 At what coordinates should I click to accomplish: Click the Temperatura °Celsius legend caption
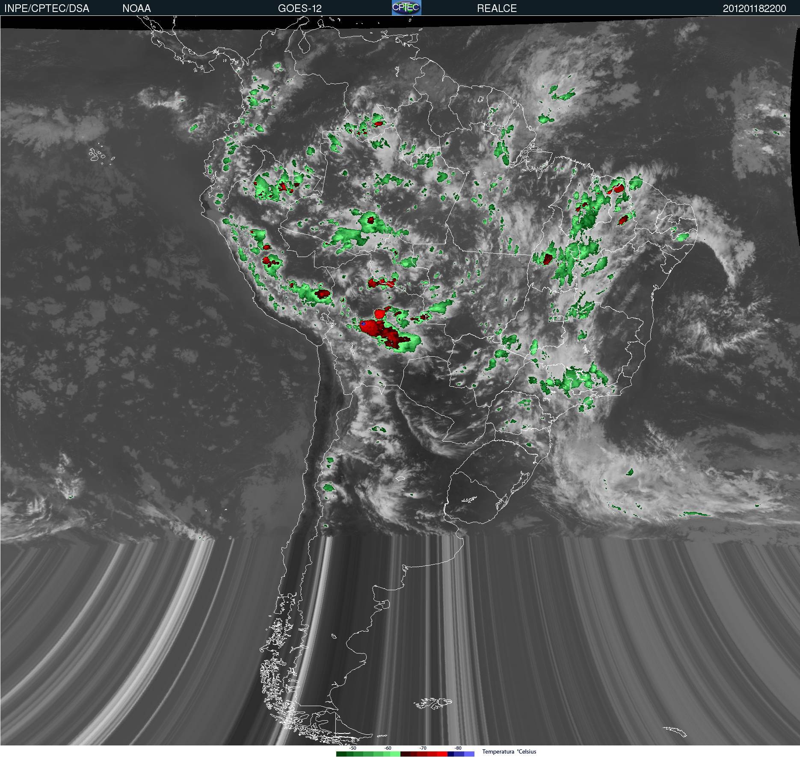point(509,751)
